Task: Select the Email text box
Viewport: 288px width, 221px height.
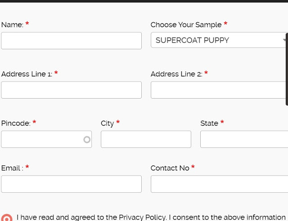Action: point(71,184)
